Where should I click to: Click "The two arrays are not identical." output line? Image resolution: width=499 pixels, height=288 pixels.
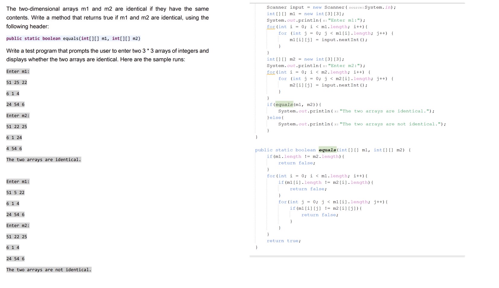tap(49, 270)
